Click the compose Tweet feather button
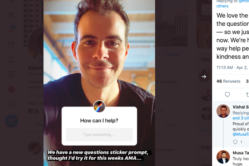This screenshot has height=166, width=249. pyautogui.click(x=11, y=121)
